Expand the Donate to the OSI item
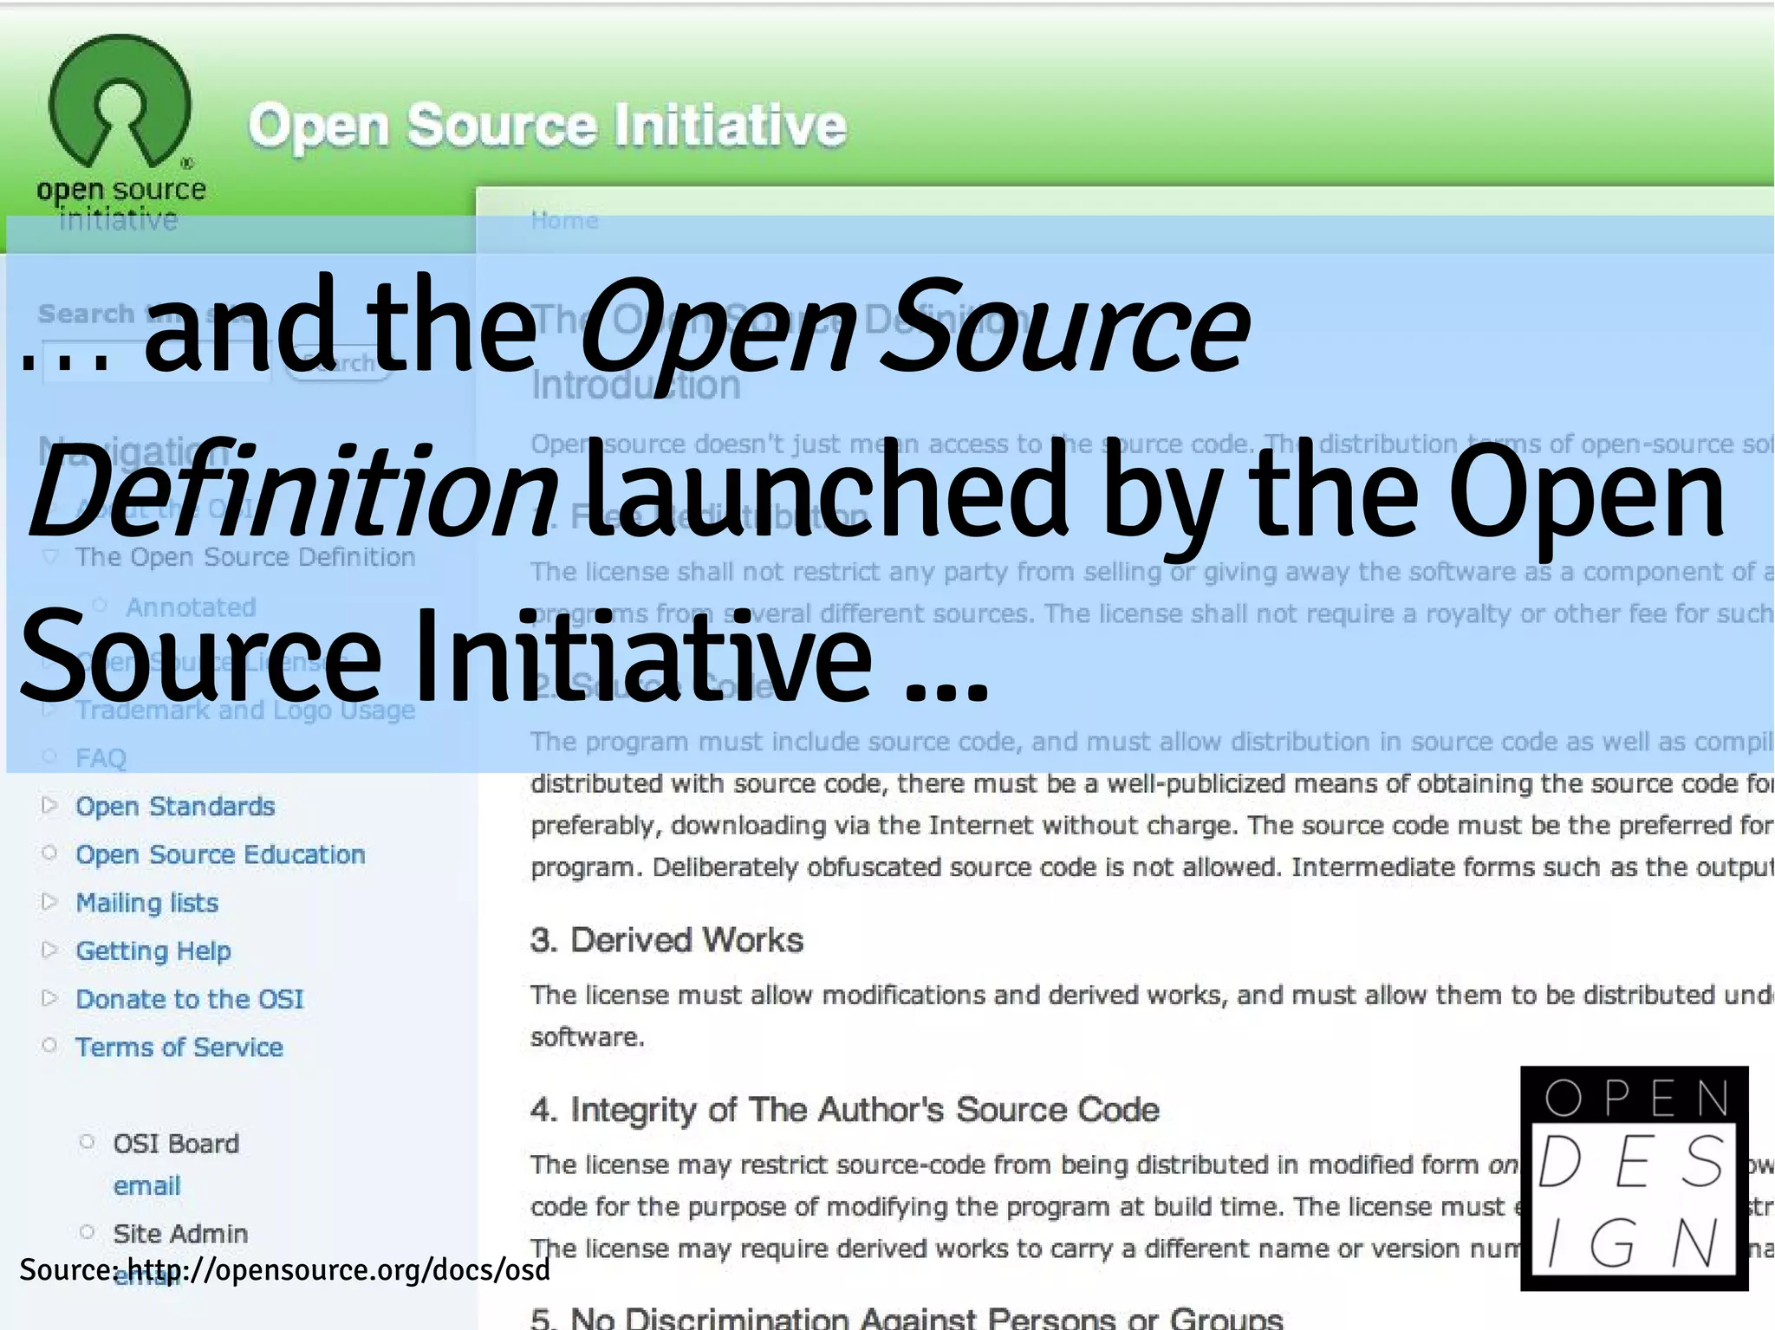This screenshot has height=1330, width=1775. [49, 998]
